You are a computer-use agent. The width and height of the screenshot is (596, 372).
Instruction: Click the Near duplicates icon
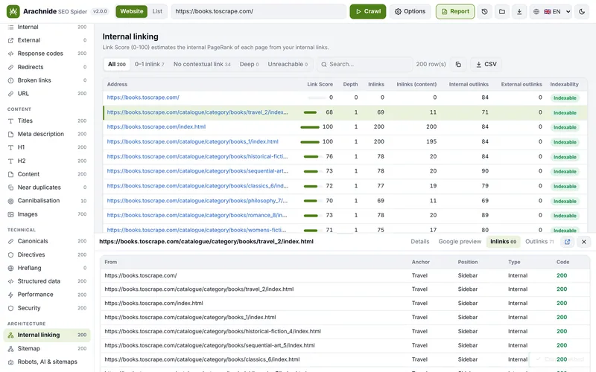(x=10, y=187)
